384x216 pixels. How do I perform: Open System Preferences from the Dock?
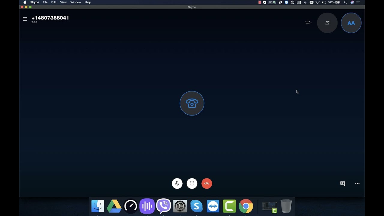(180, 206)
